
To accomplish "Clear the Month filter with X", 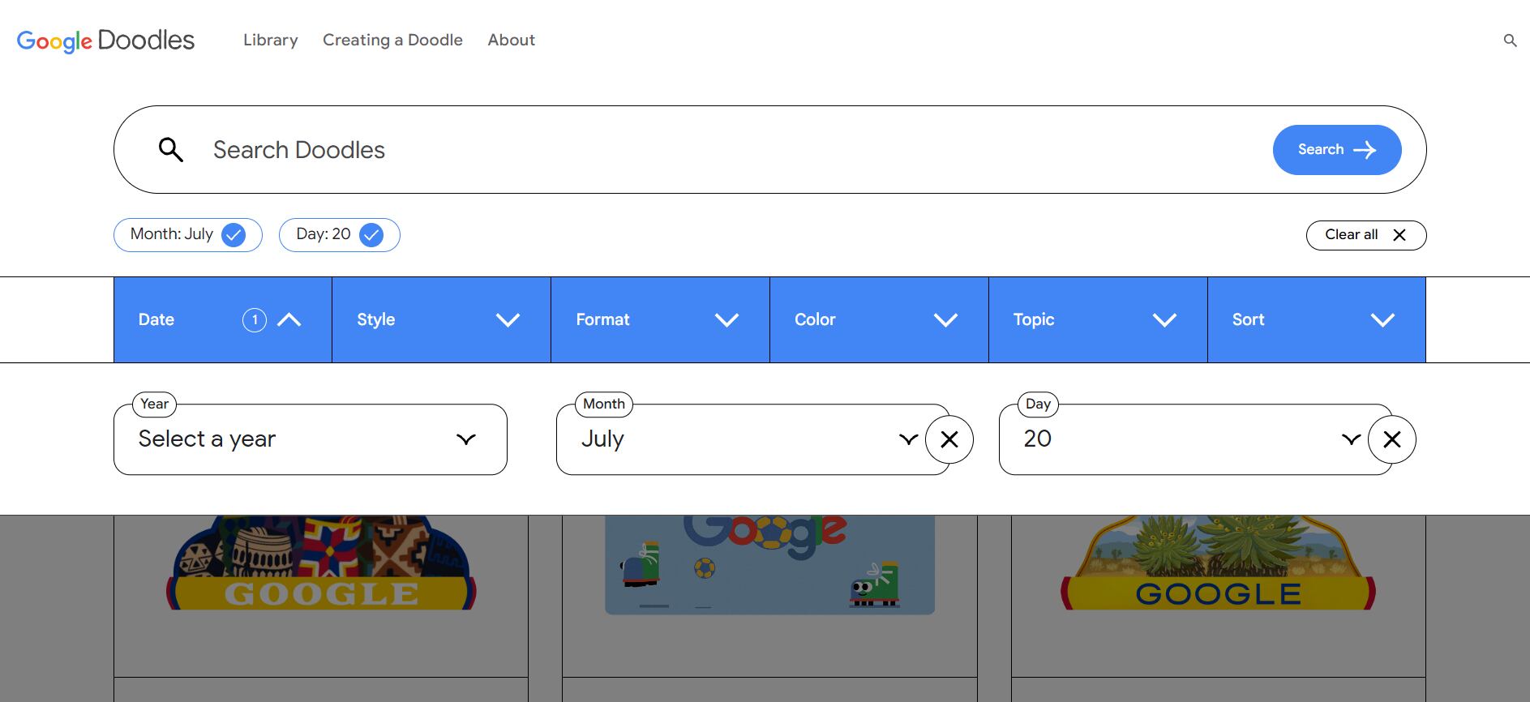I will 949,439.
